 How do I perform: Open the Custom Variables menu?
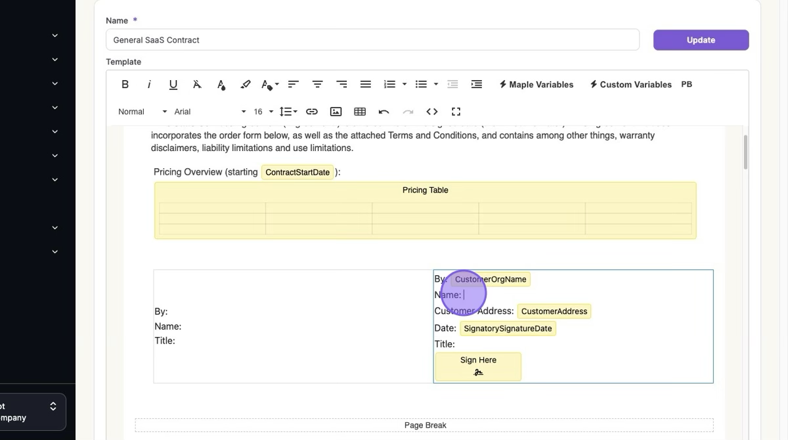(x=630, y=84)
